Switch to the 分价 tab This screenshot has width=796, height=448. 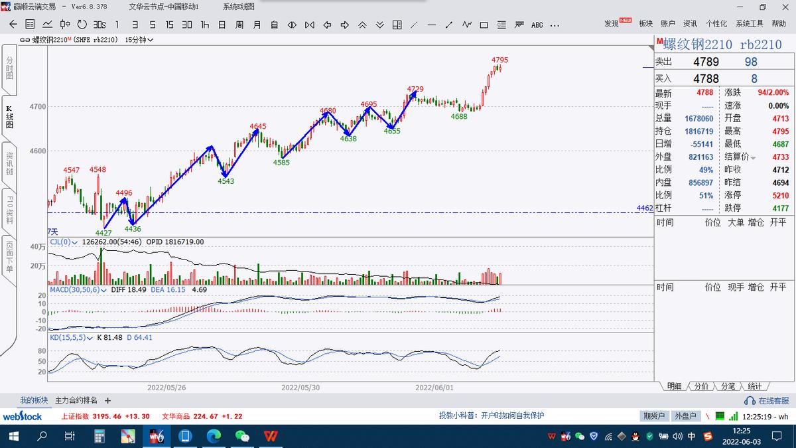(701, 386)
